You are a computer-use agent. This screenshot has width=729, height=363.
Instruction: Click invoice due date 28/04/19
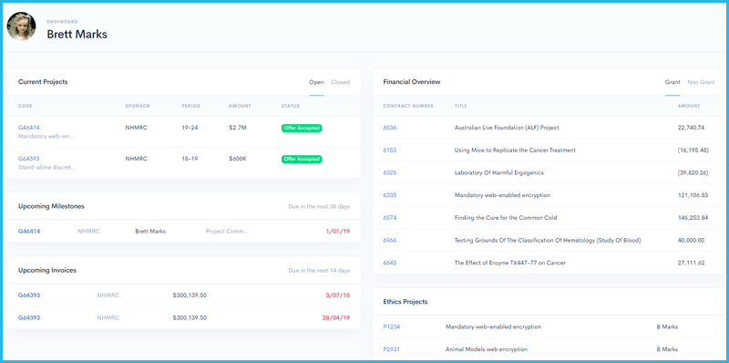click(x=336, y=318)
